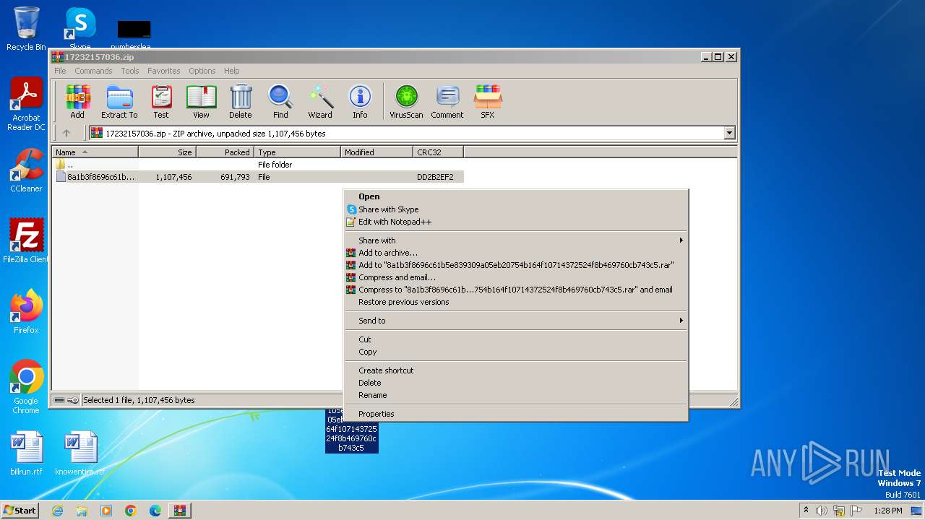Sort by the Modified column header
The image size is (925, 520).
click(377, 152)
